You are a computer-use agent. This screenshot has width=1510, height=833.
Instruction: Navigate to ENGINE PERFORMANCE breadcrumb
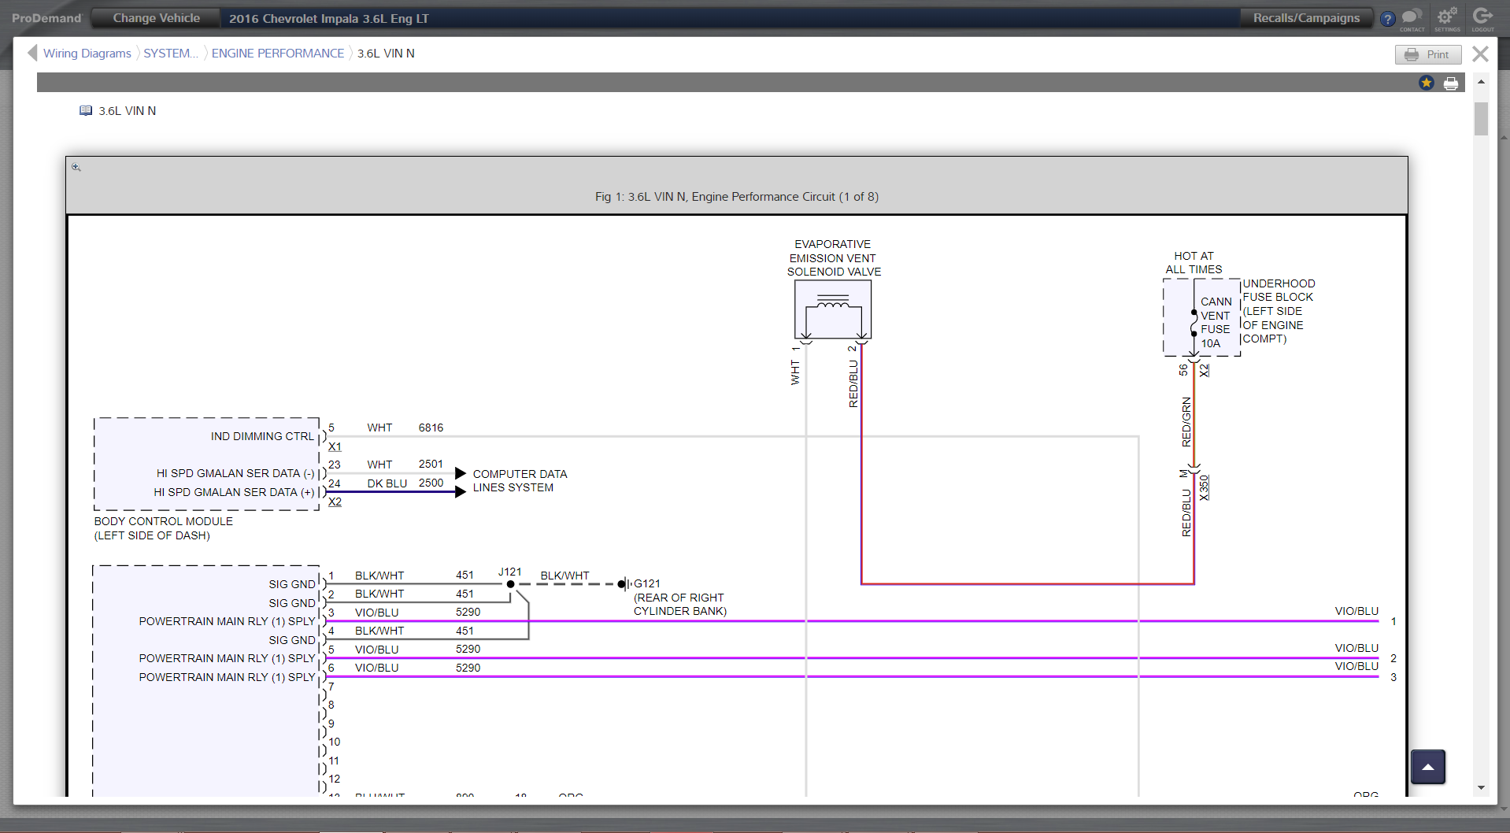tap(277, 54)
